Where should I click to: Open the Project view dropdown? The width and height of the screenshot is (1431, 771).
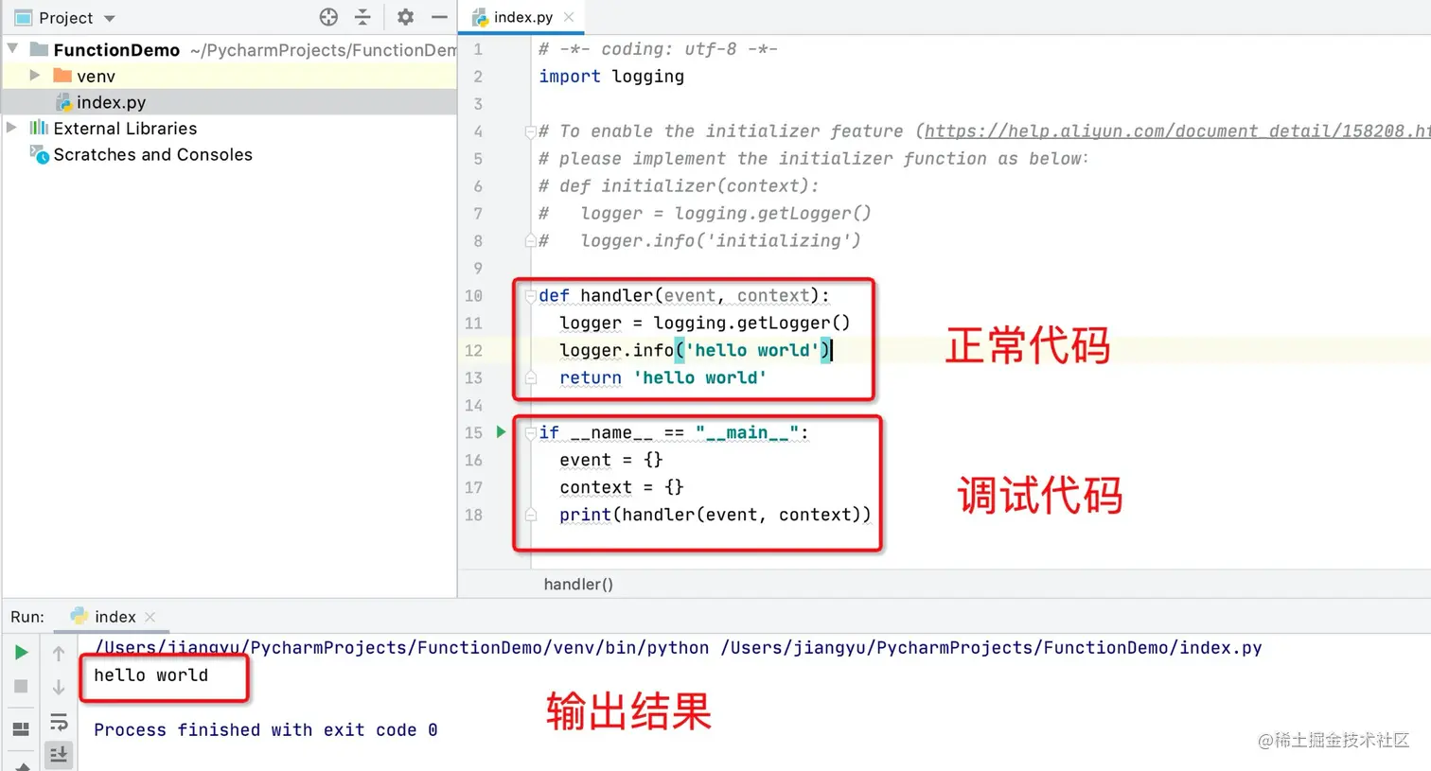click(109, 18)
